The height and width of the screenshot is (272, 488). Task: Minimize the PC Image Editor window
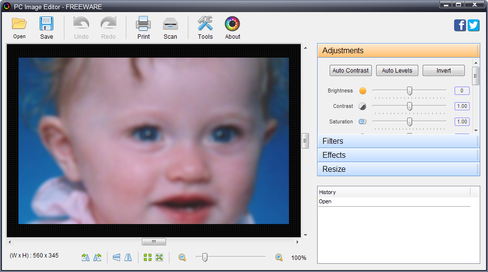click(x=446, y=4)
